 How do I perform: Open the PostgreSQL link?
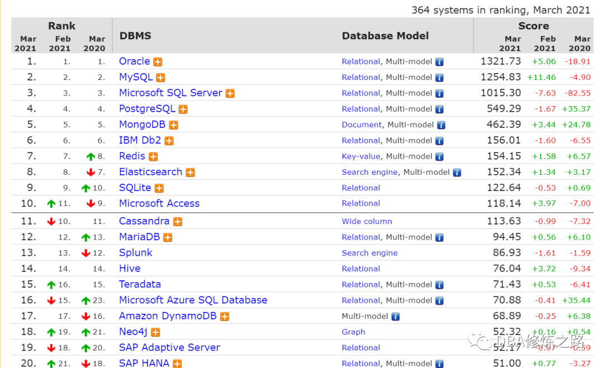(147, 108)
